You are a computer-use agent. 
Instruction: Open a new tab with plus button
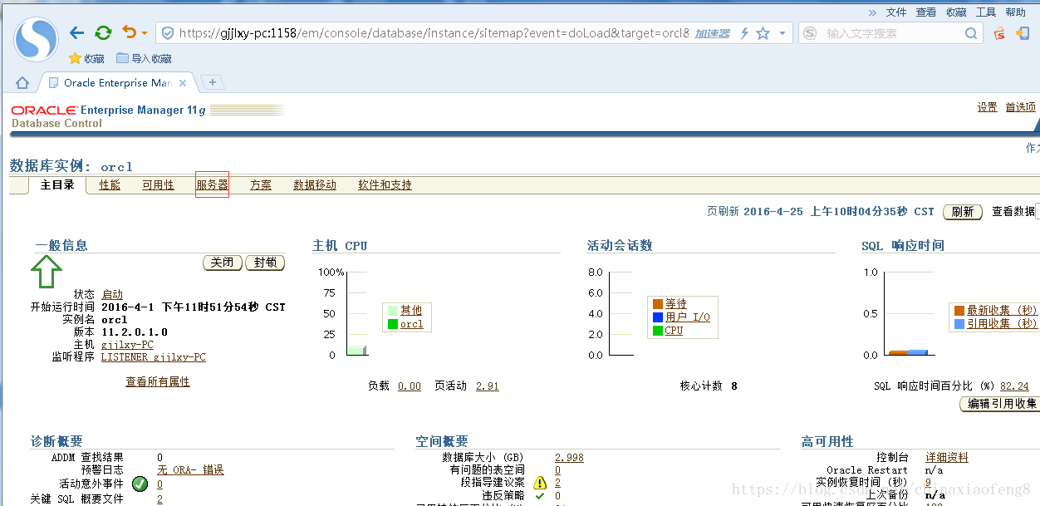[213, 82]
